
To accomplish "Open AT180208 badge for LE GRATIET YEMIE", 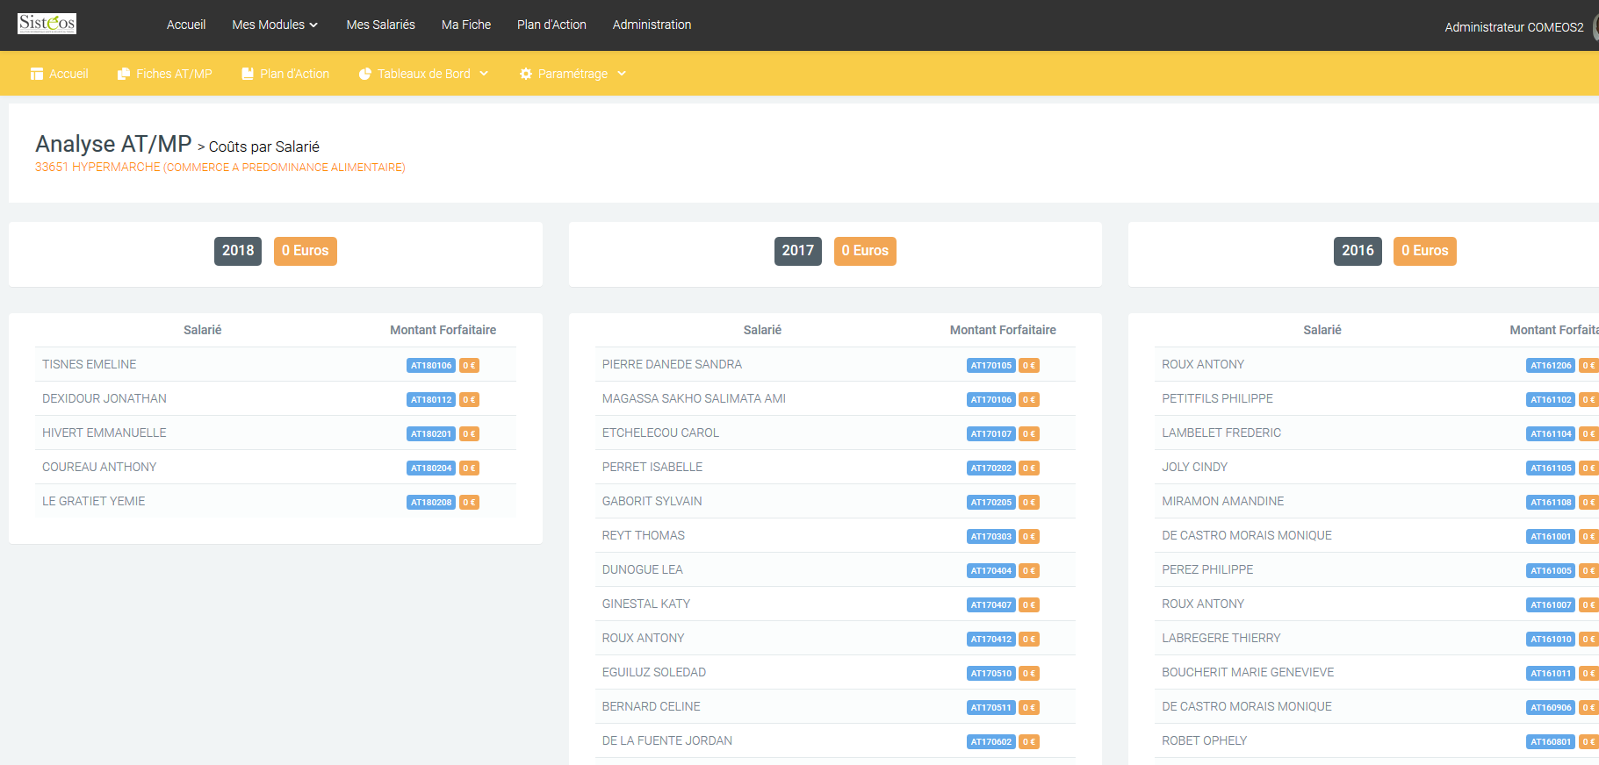I will coord(431,503).
